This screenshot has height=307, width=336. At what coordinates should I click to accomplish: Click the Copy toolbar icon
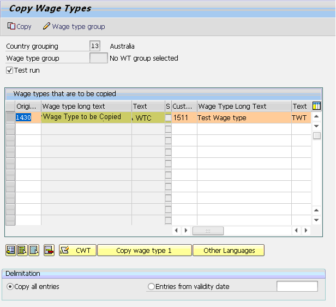click(11, 26)
